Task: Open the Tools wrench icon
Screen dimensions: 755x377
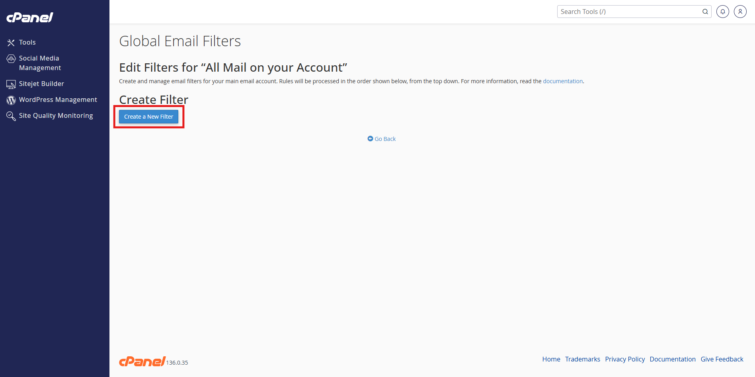Action: (x=11, y=43)
